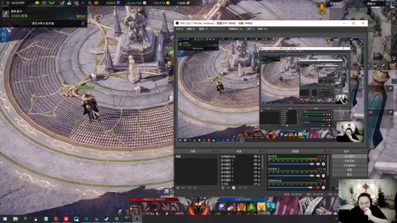The width and height of the screenshot is (397, 223).
Task: Pop out the Controls dock panel
Action: [363, 151]
